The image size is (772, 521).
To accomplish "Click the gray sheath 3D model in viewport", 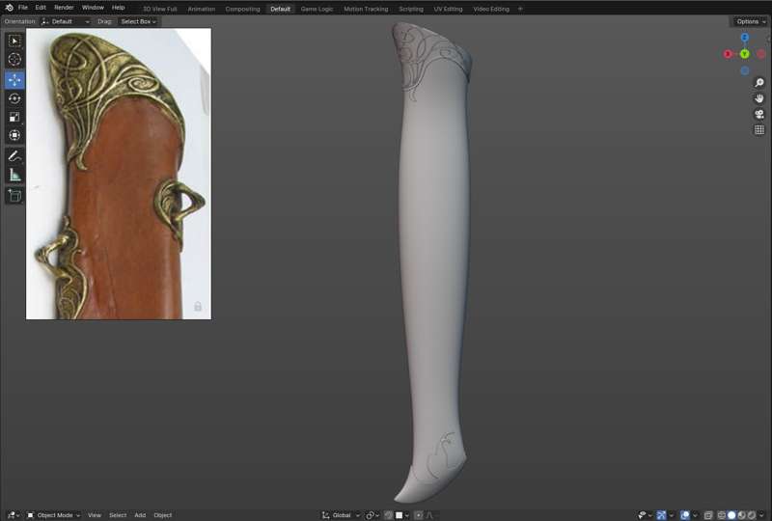I will tap(433, 261).
